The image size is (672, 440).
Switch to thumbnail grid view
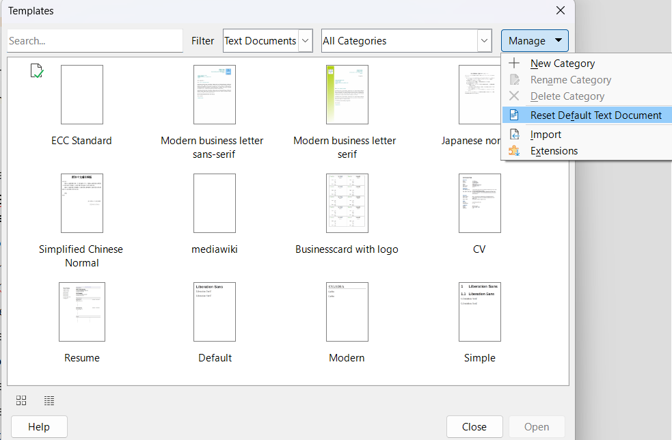coord(21,400)
